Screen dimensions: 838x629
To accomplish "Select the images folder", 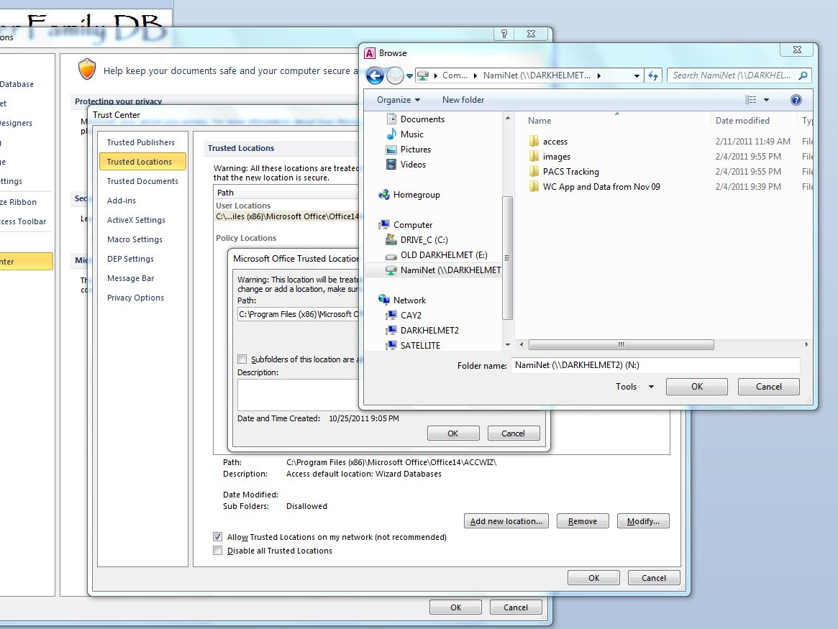I will (550, 157).
